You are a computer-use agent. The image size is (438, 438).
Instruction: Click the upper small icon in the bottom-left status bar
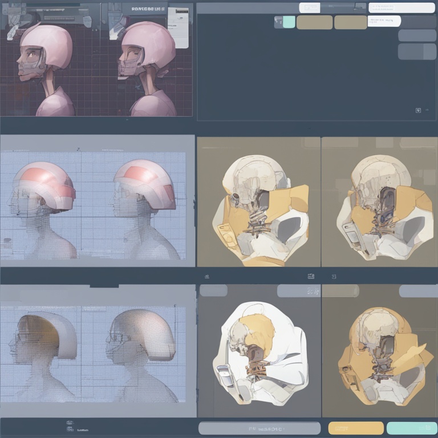(x=70, y=423)
